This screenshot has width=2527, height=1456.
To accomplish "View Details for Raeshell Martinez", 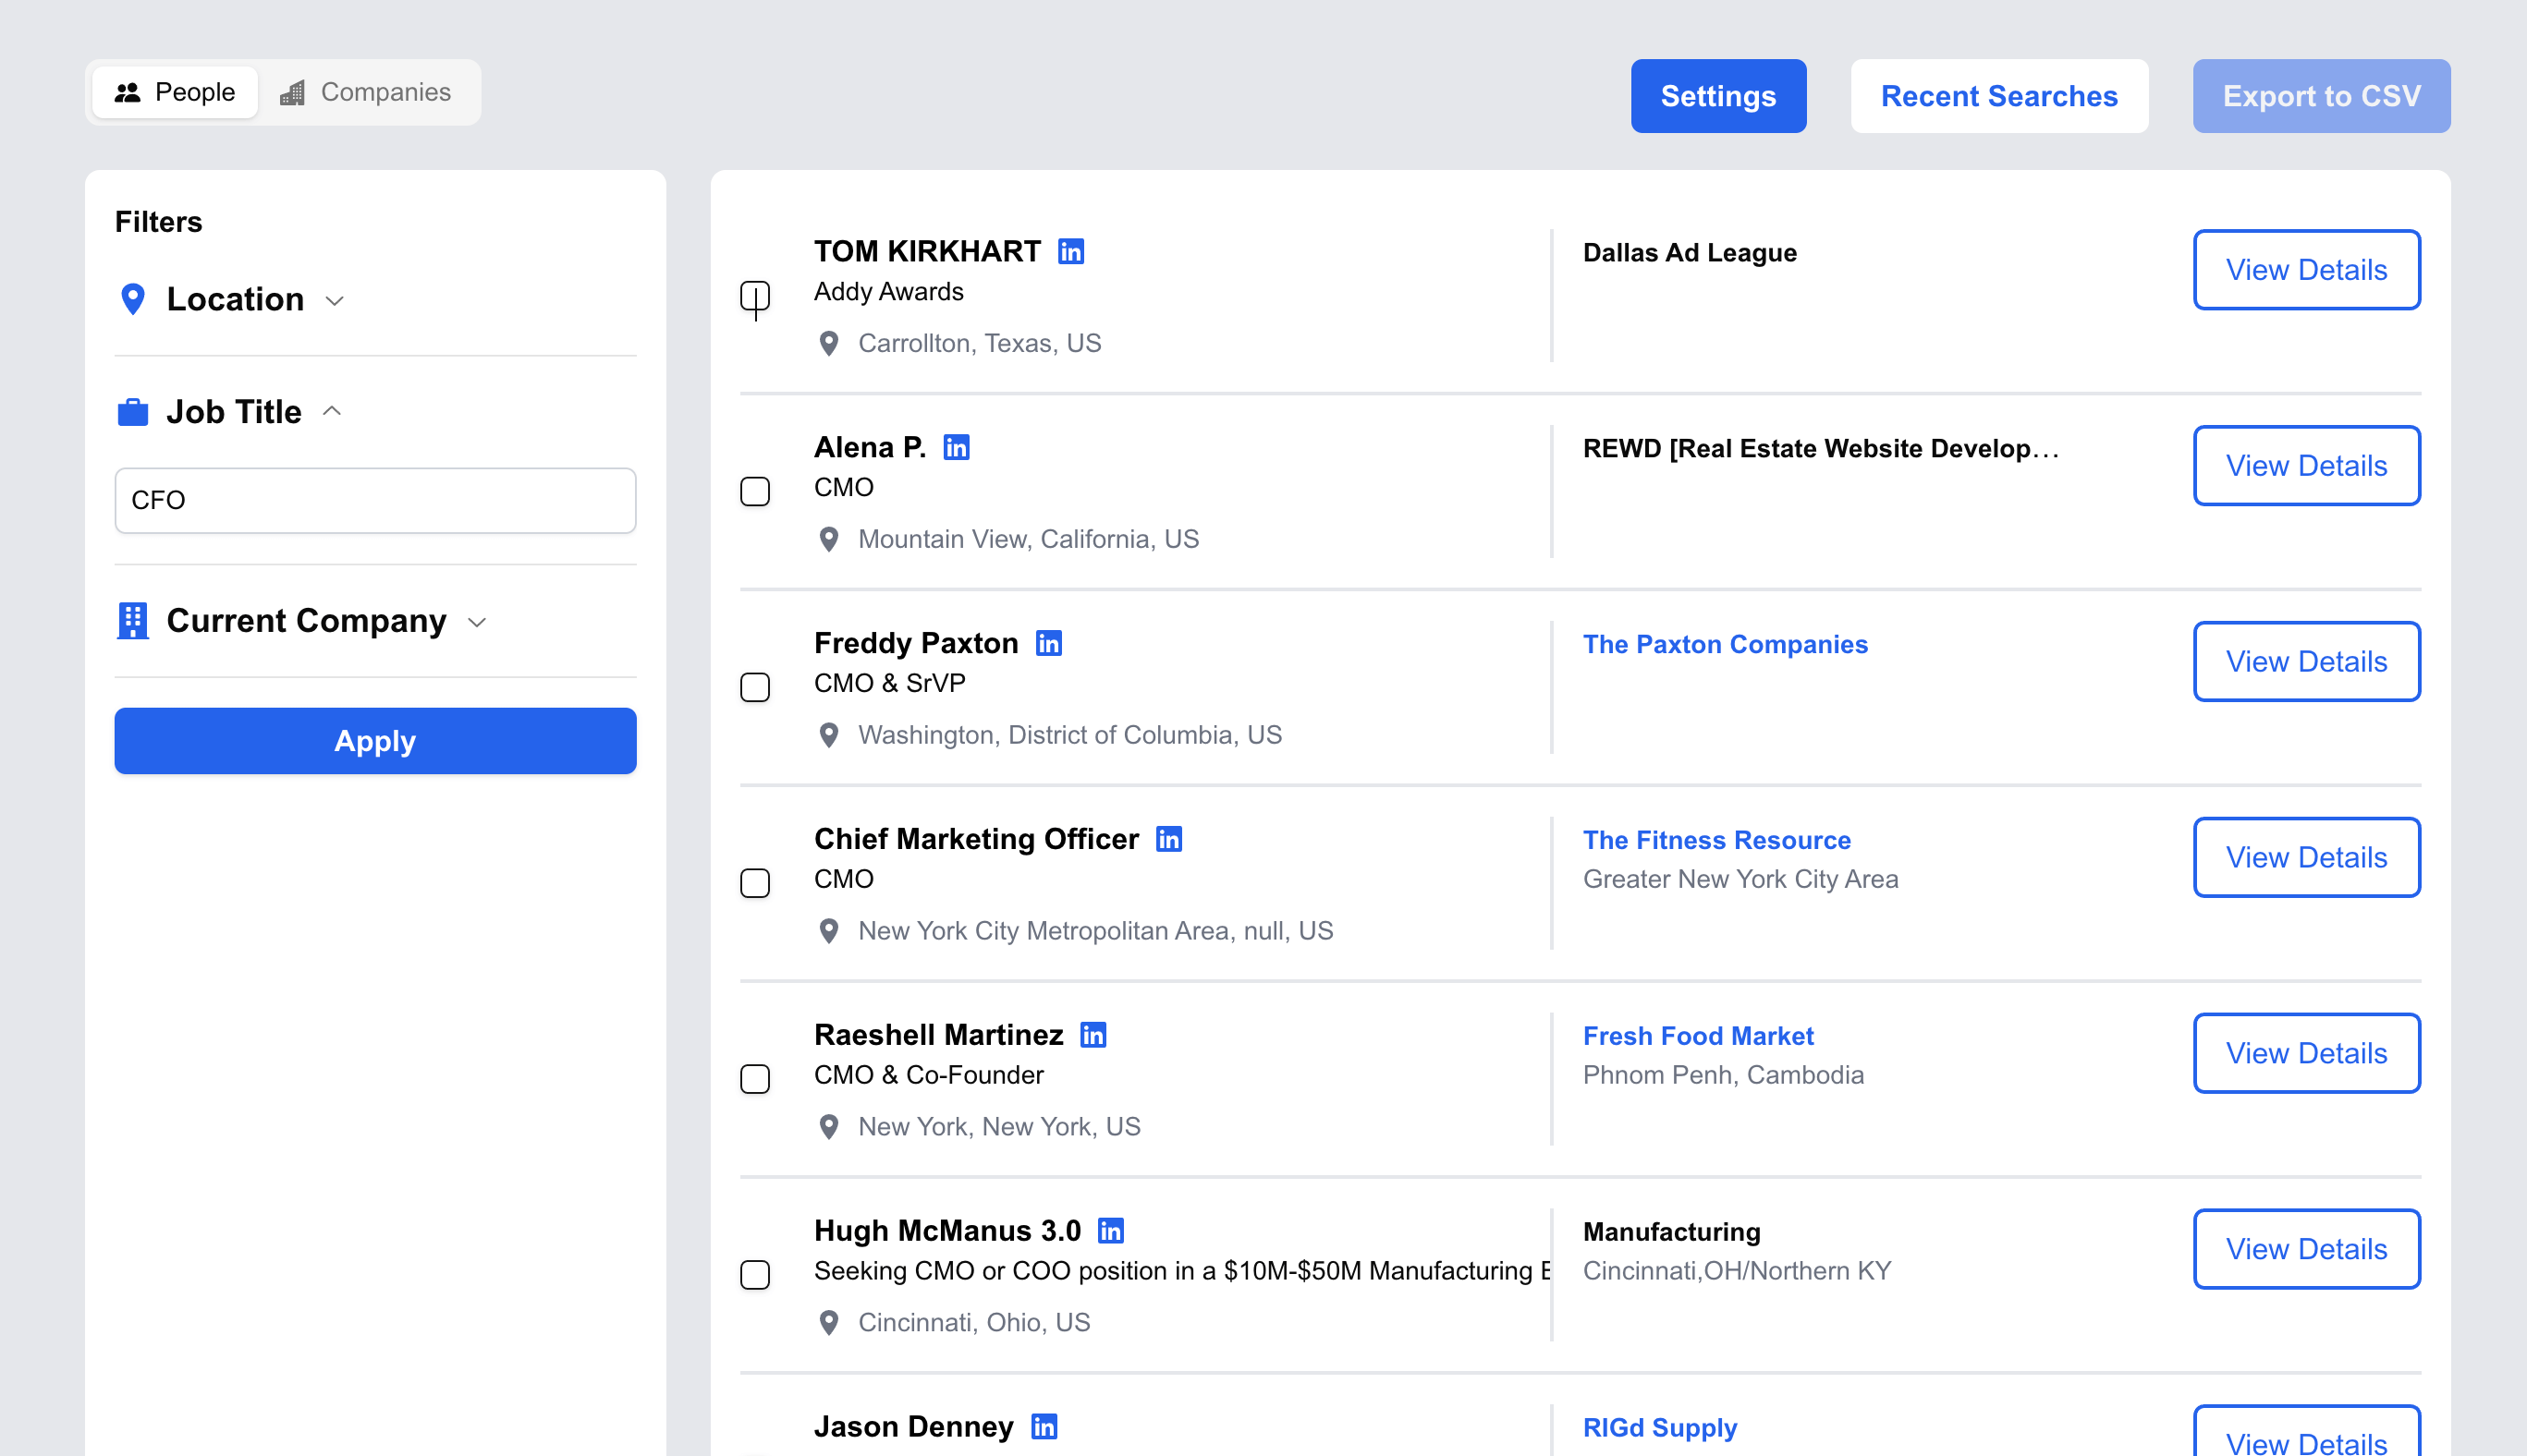I will 2307,1054.
